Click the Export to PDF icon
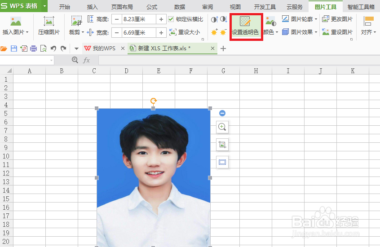Screen dimensions: 380x247 click(24, 49)
